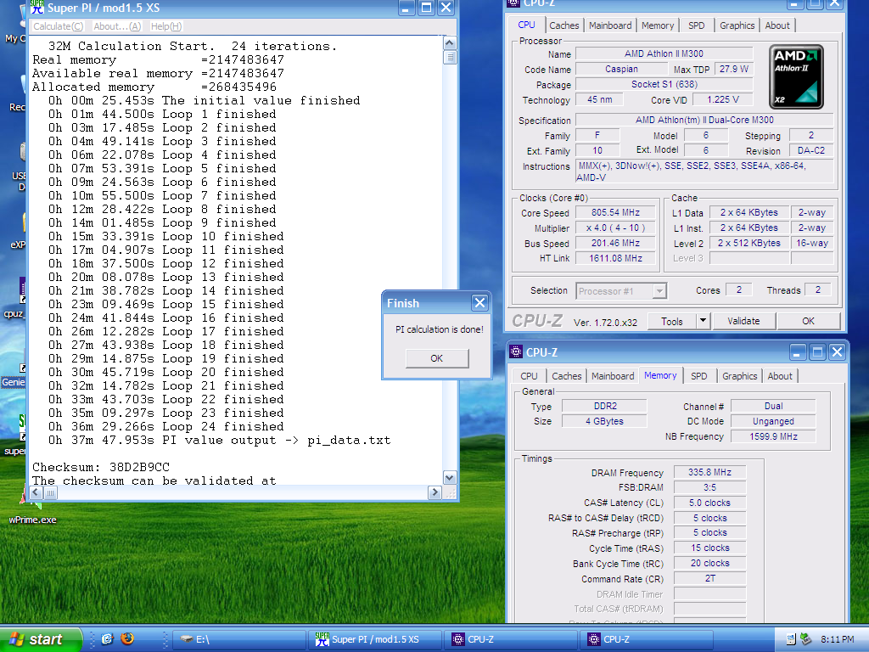The image size is (869, 652).
Task: Close the Finish dialog
Action: click(x=479, y=303)
